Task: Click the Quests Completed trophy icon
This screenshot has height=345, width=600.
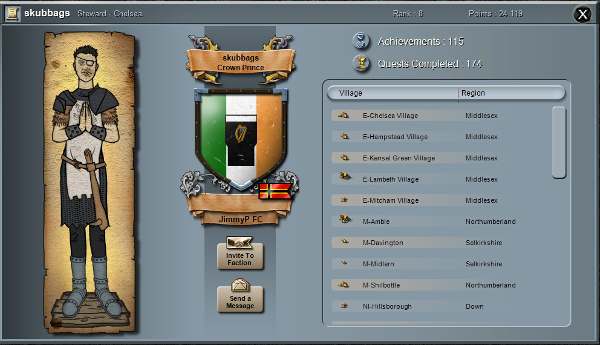Action: 361,64
